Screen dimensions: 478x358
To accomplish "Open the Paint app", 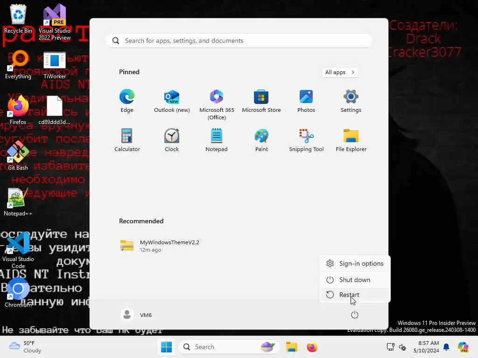I will [x=261, y=140].
